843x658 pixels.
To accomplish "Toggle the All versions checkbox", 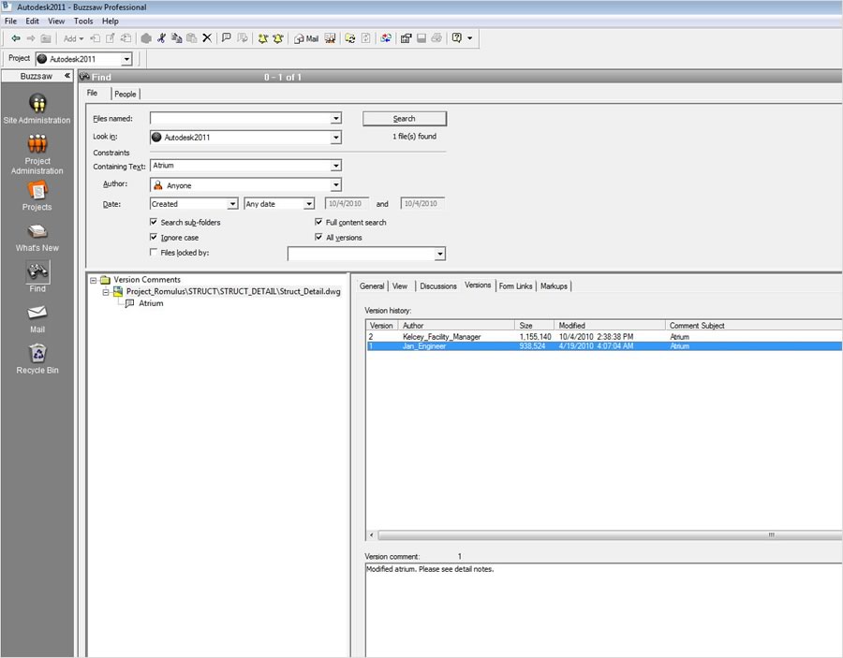I will 318,237.
